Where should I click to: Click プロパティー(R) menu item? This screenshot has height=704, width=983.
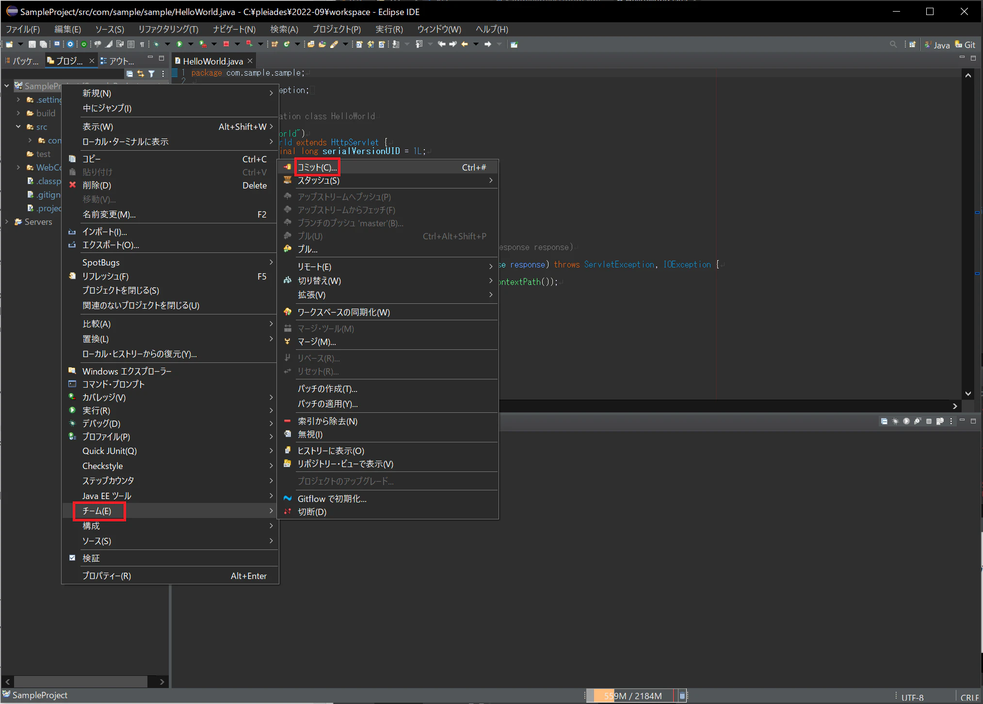point(170,576)
